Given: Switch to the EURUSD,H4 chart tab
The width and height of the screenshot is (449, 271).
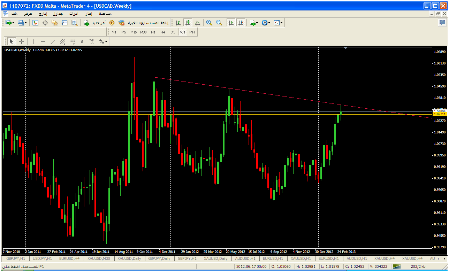Looking at the screenshot, I should click(x=69, y=258).
